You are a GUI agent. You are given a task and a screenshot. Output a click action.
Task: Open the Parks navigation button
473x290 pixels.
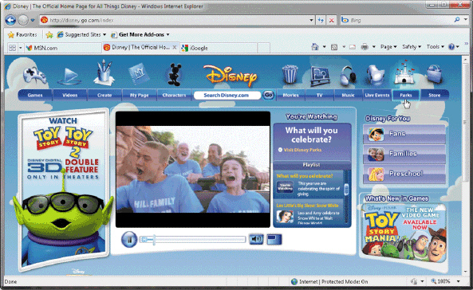click(406, 95)
